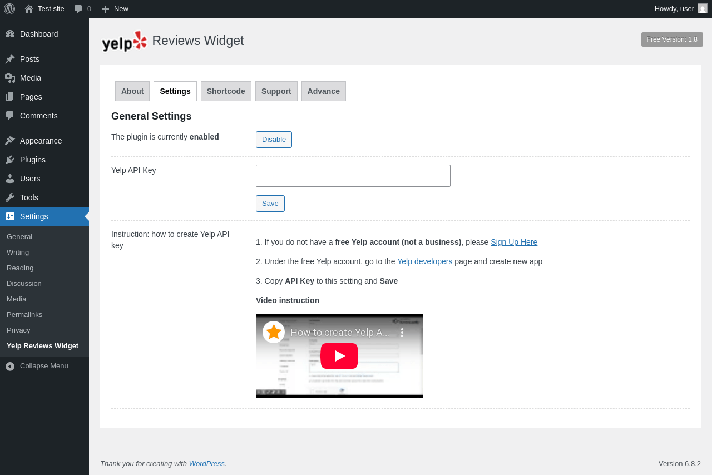Play the YouTube video instruction
This screenshot has height=475, width=712.
339,356
